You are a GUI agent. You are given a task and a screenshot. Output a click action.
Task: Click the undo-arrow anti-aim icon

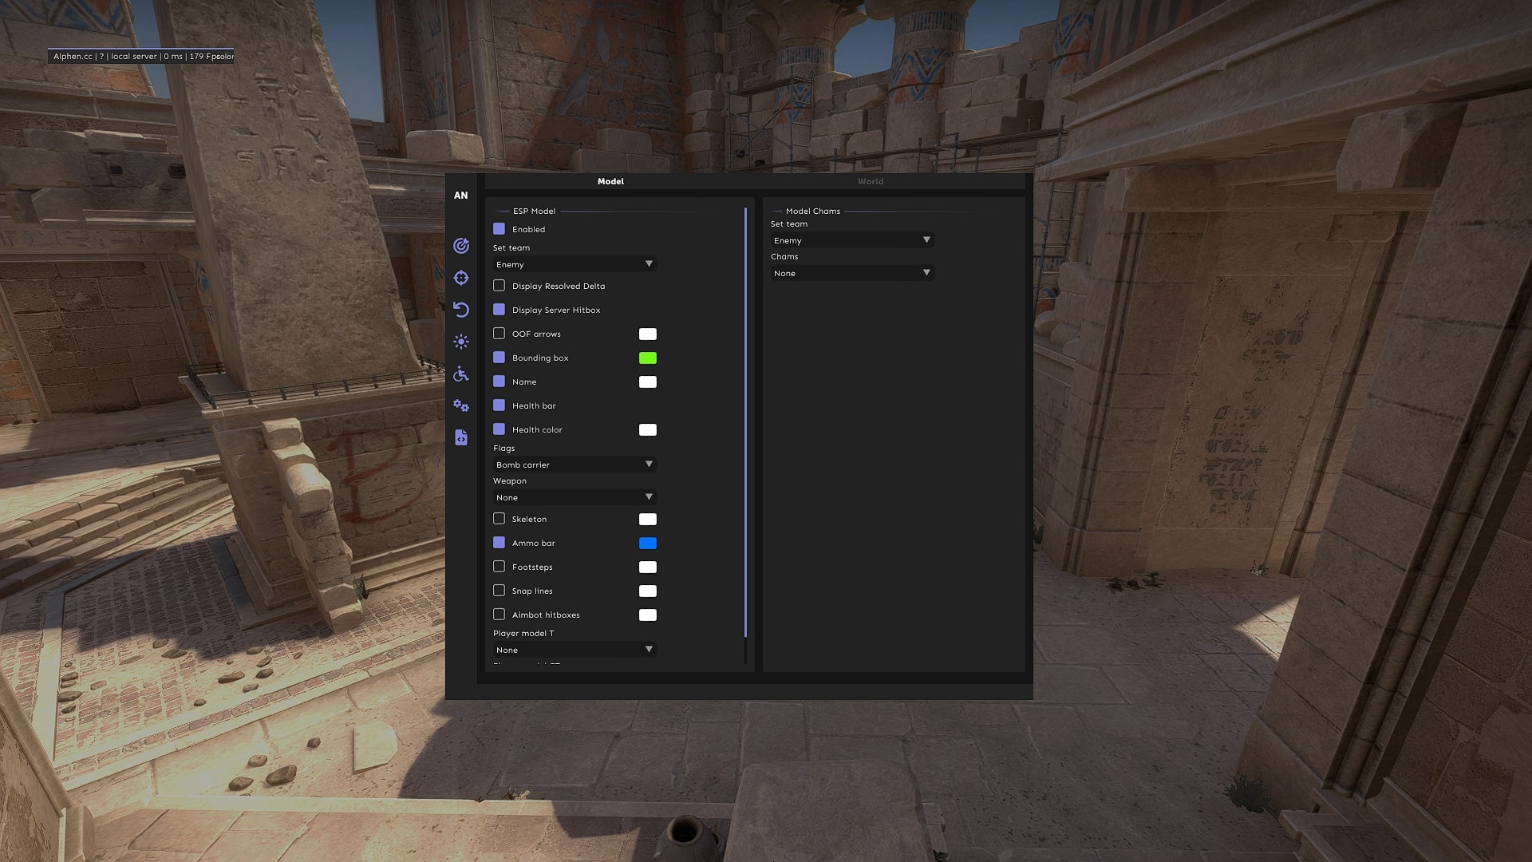tap(461, 310)
